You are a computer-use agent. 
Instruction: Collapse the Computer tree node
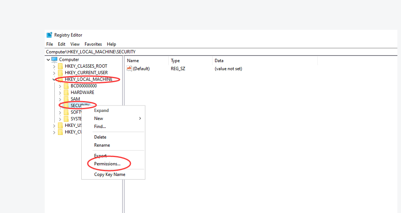pos(48,60)
